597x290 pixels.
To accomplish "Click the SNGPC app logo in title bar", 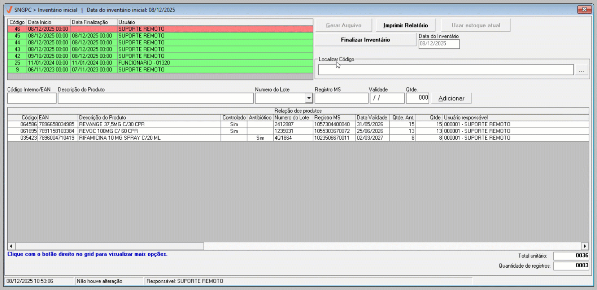I will [9, 10].
